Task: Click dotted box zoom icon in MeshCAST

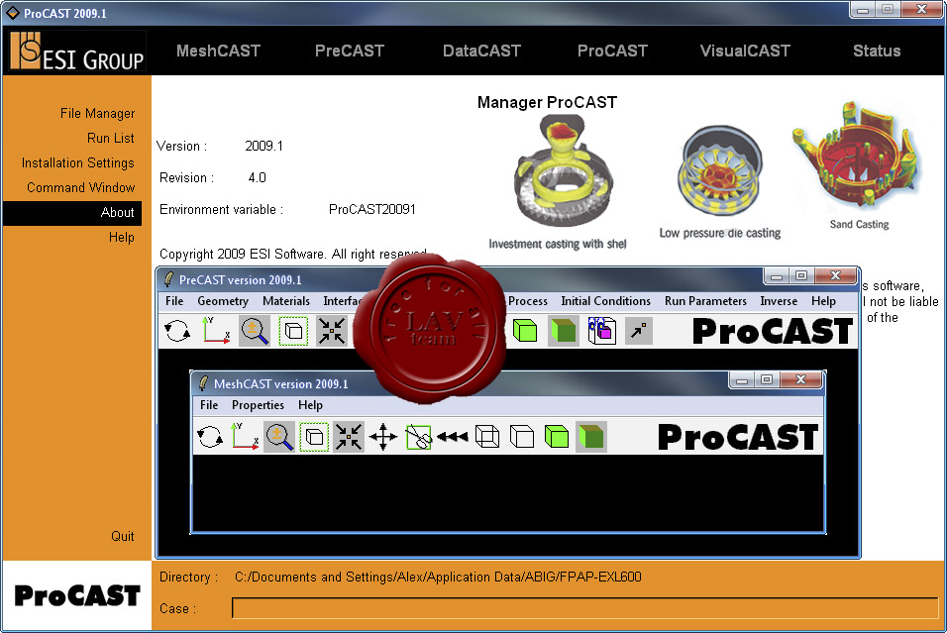Action: (x=314, y=437)
